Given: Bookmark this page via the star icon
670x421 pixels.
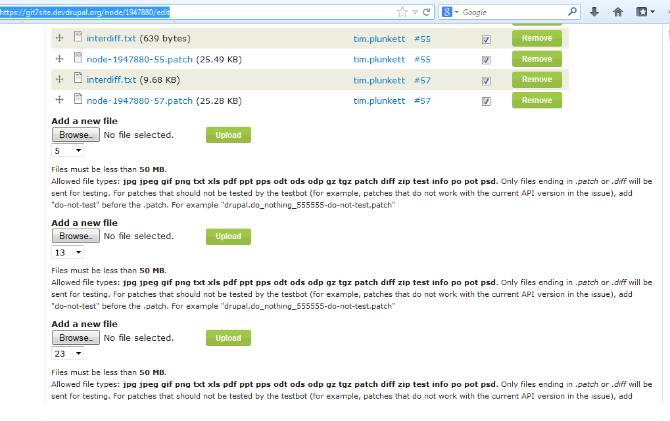Looking at the screenshot, I should pyautogui.click(x=402, y=11).
